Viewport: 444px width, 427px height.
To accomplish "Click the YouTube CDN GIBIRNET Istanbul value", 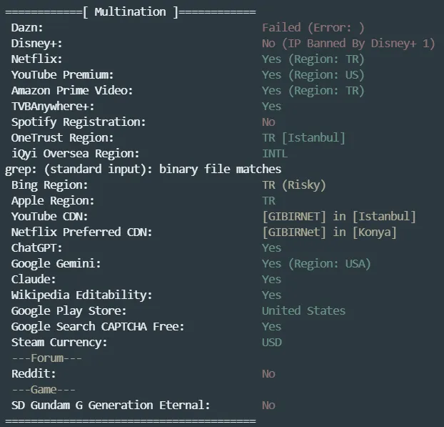I will [338, 217].
